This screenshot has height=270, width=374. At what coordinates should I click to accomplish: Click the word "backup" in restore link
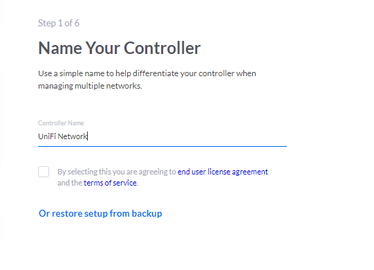[x=147, y=213]
